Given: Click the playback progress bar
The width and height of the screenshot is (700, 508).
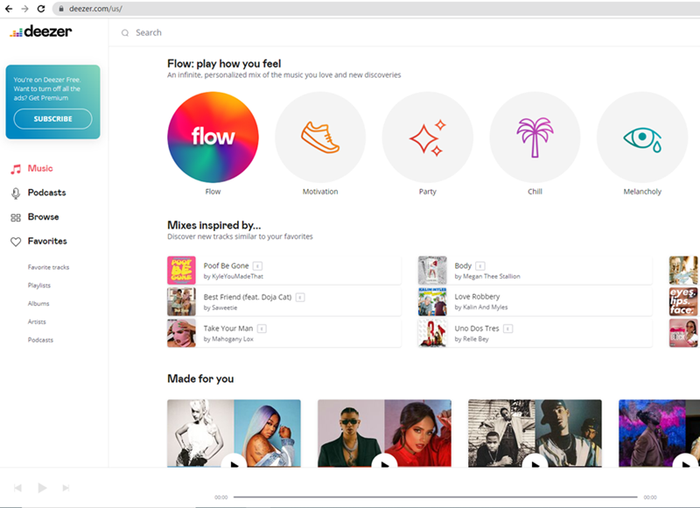Looking at the screenshot, I should [x=435, y=497].
